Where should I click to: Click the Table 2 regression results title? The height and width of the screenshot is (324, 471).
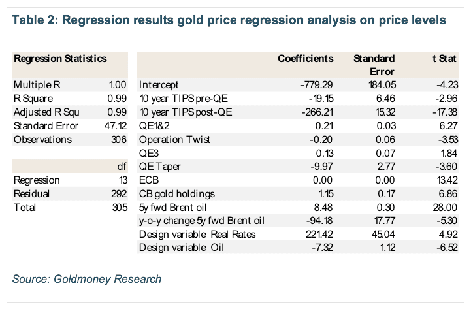pyautogui.click(x=229, y=20)
